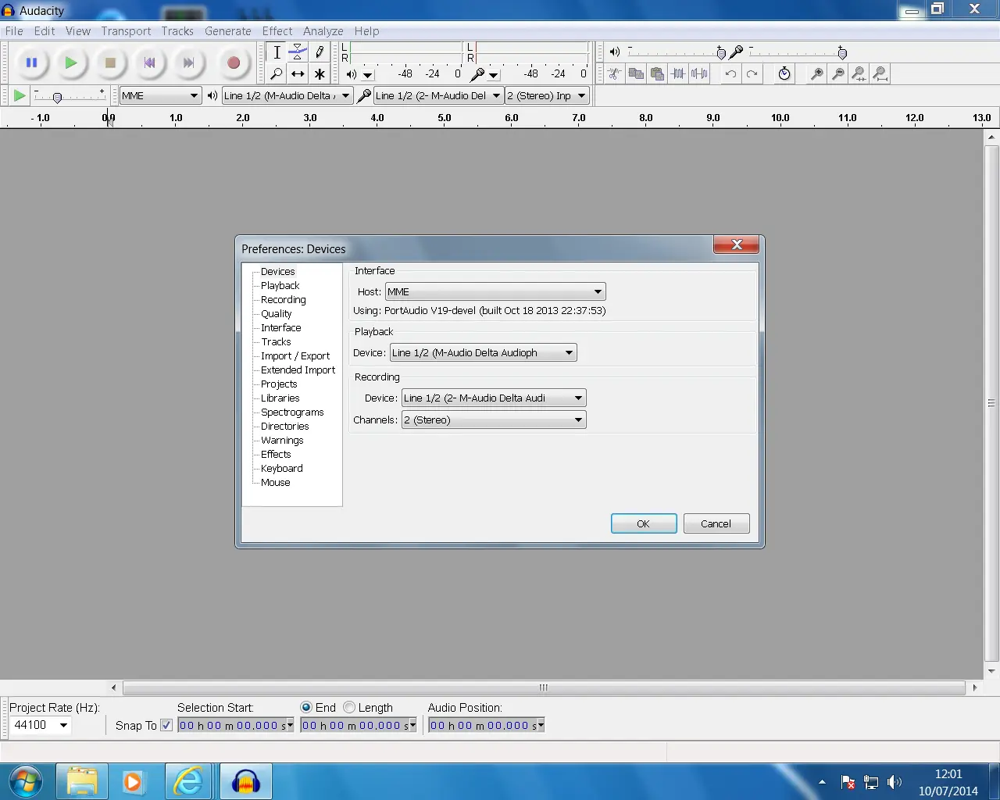The height and width of the screenshot is (800, 1000).
Task: Select Spectrograms in the preferences tree
Action: coord(292,412)
